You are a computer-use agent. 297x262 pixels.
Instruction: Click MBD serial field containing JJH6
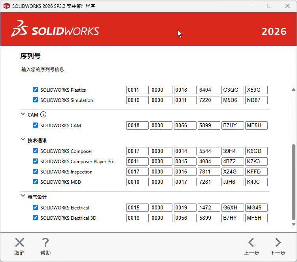[x=233, y=182]
